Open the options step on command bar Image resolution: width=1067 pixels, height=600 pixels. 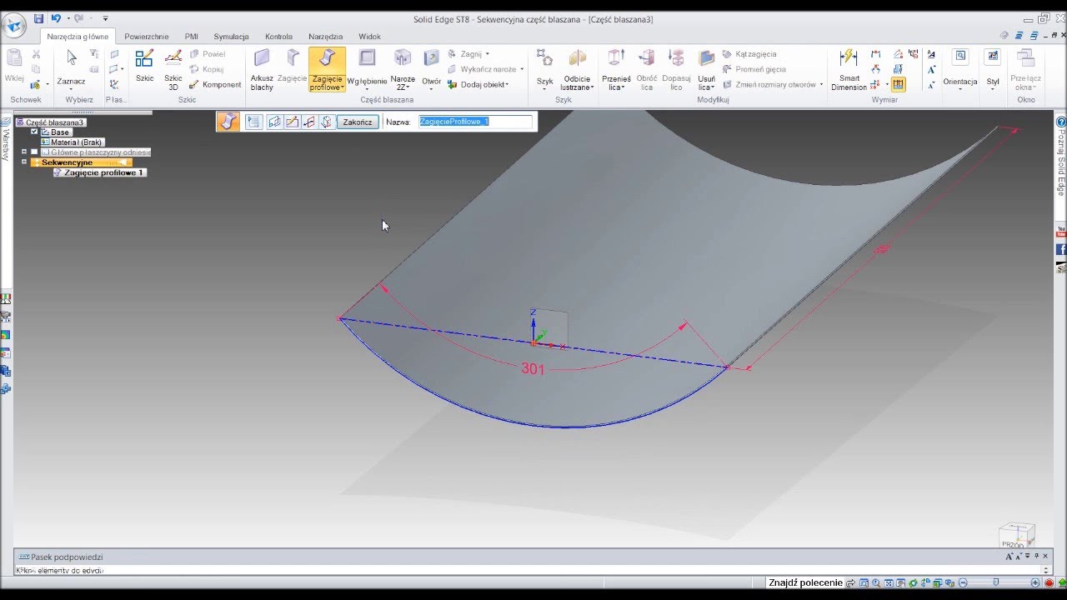coord(254,122)
